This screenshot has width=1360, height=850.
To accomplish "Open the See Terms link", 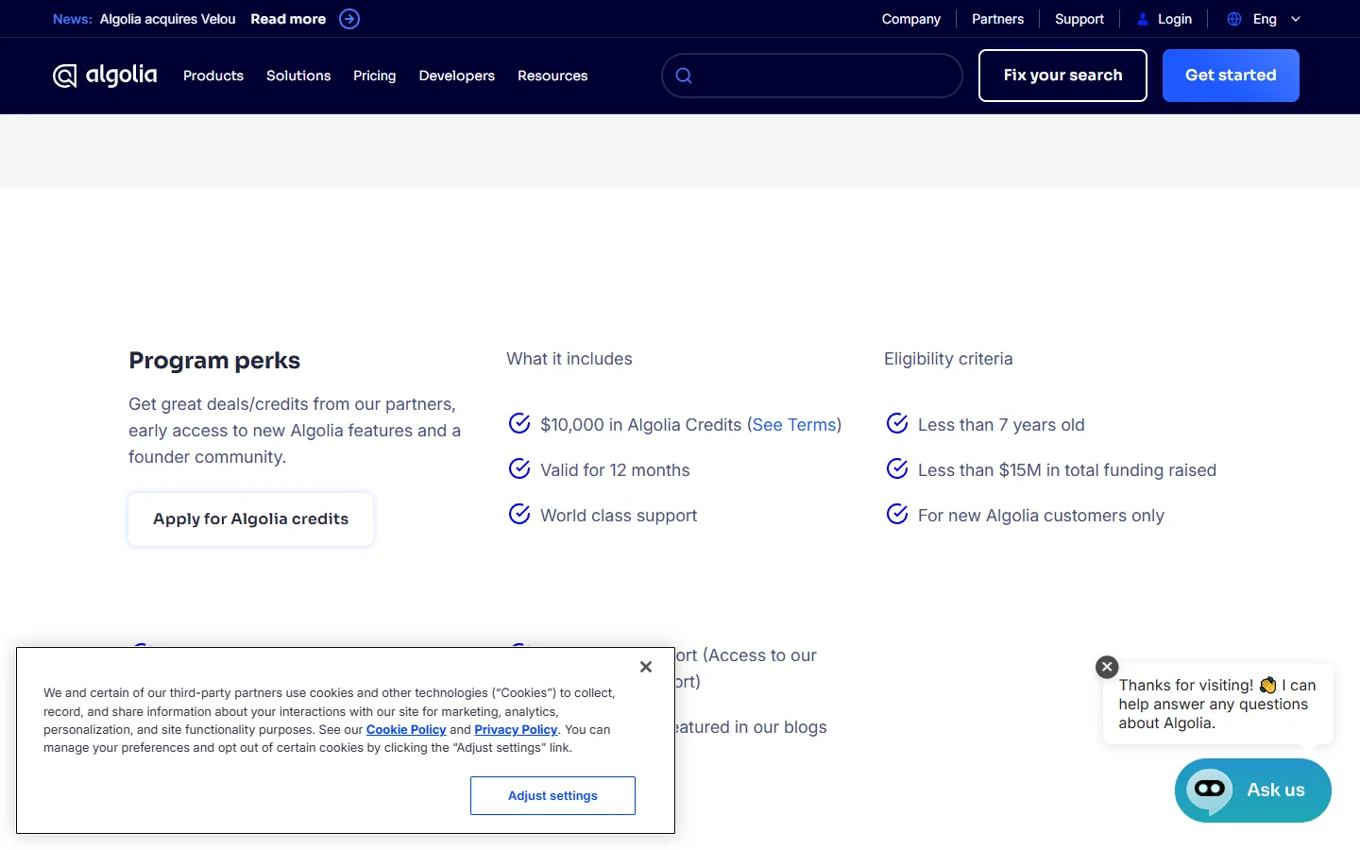I will click(x=794, y=425).
